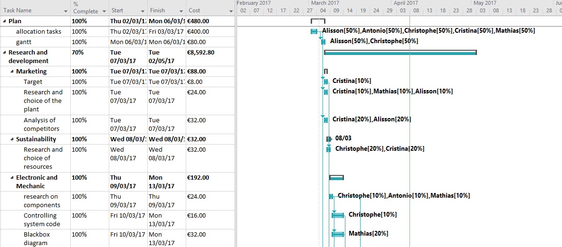Click the 08/03 Sustainability milestone marker
This screenshot has width=562, height=247.
(329, 139)
